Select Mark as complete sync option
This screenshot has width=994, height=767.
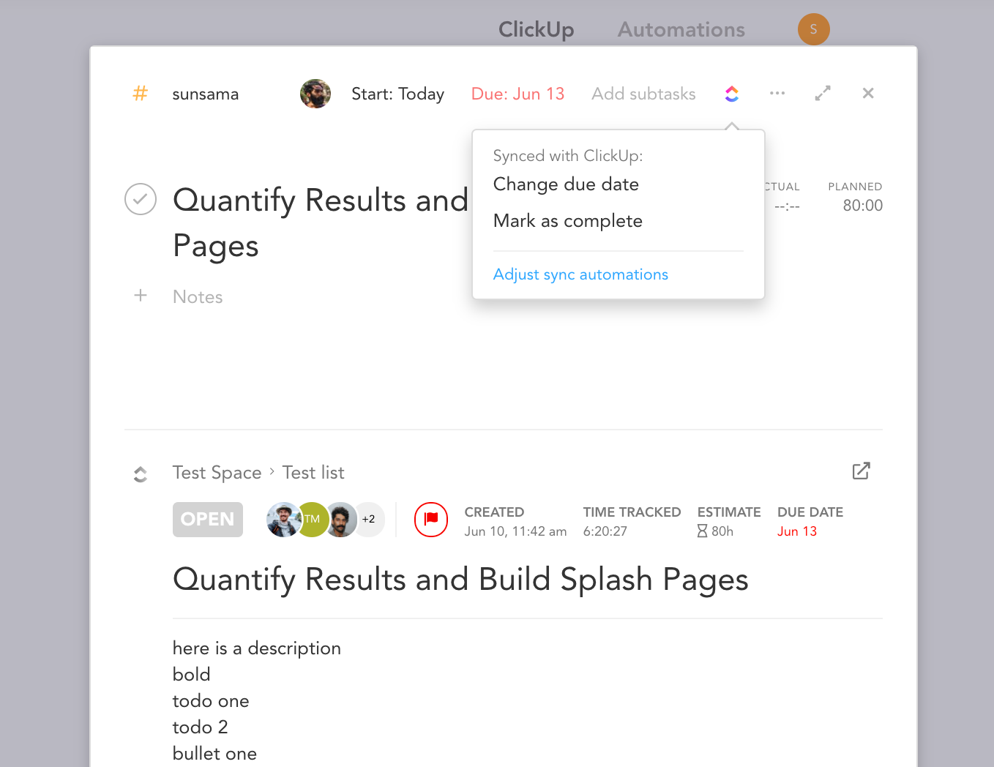coord(567,221)
